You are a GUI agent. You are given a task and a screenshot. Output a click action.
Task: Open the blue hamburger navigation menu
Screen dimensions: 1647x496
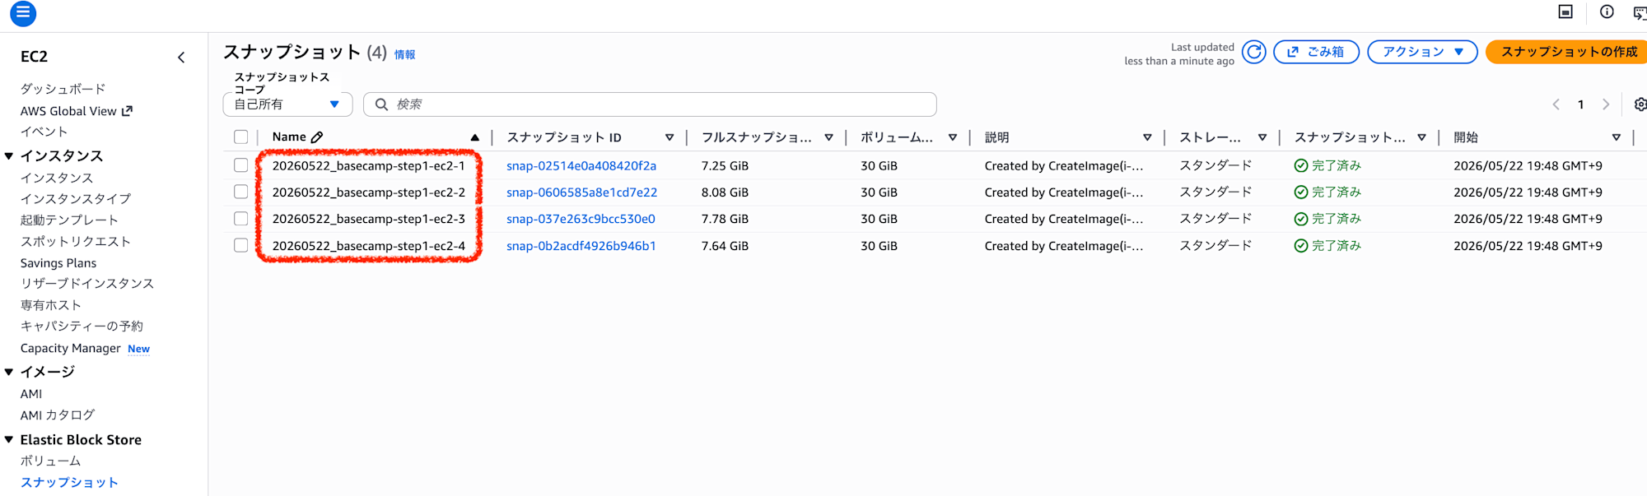(22, 12)
